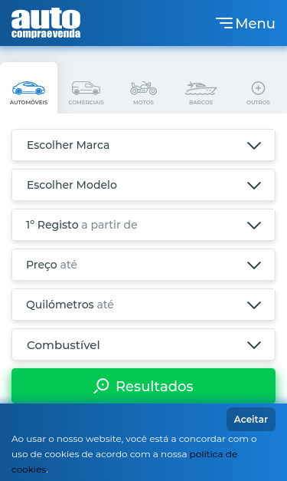Viewport: 287px width, 481px height.
Task: Open the Combustível dropdown
Action: [x=144, y=344]
